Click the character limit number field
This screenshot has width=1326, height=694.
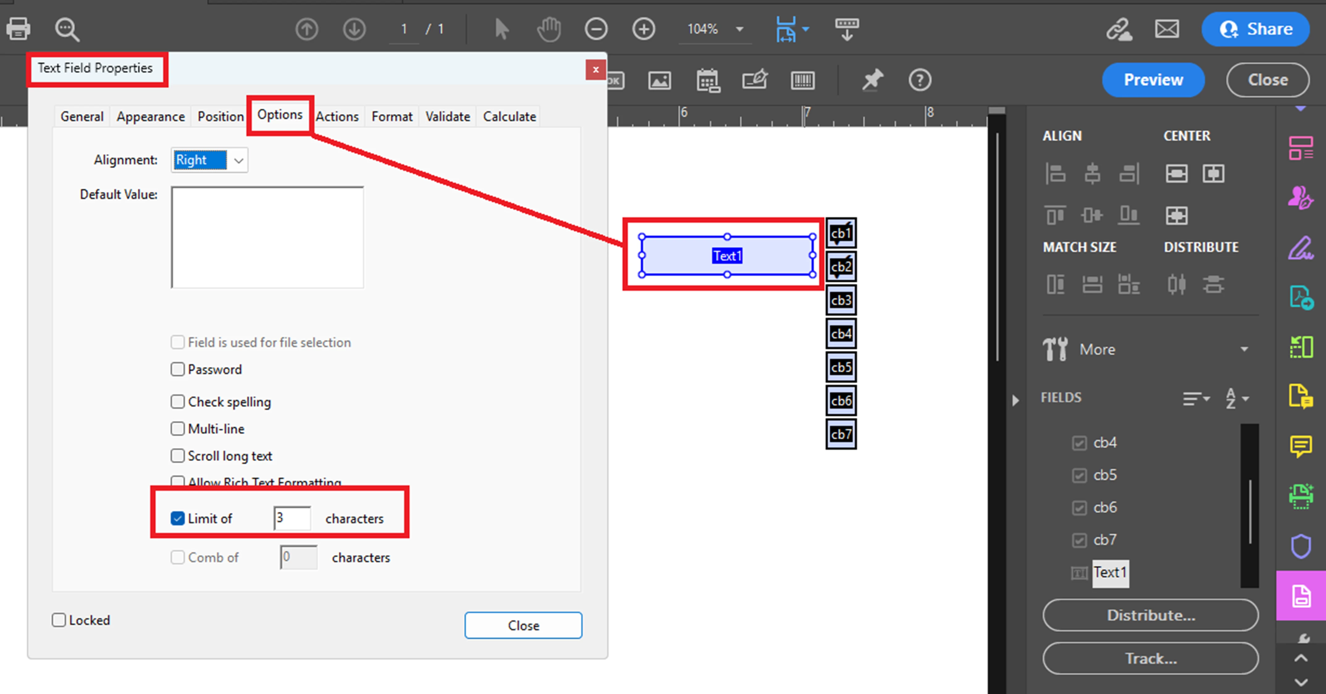pos(292,518)
